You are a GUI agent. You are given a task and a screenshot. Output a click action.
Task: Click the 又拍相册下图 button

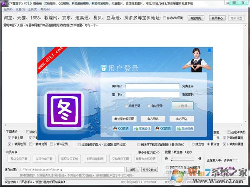(x=120, y=159)
